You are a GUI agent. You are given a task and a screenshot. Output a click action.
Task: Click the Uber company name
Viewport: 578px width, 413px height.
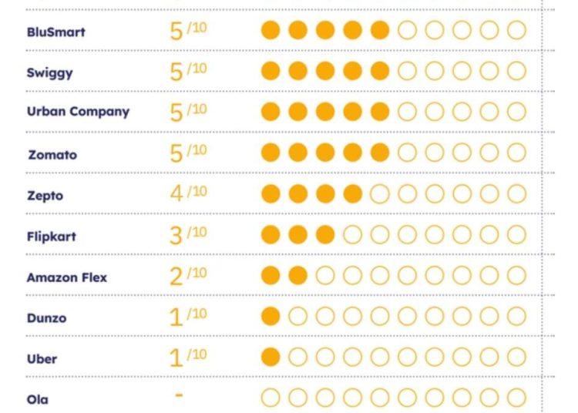[42, 359]
